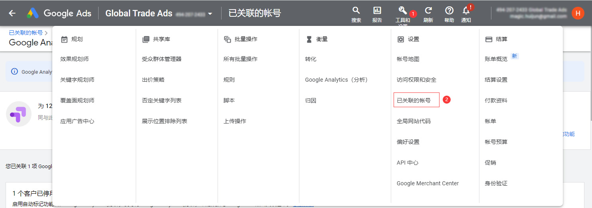Open 促销 promotions

pos(490,163)
